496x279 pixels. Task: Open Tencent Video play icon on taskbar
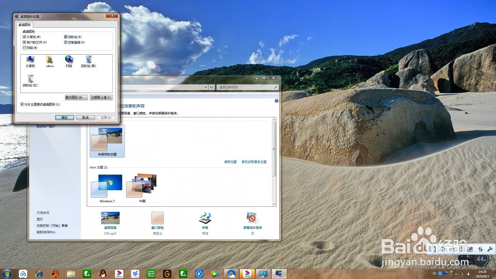point(215,274)
